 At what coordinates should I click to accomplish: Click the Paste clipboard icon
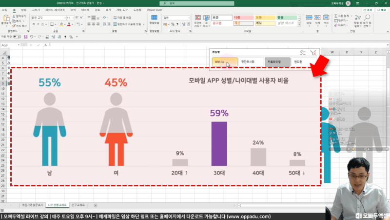tap(6, 19)
